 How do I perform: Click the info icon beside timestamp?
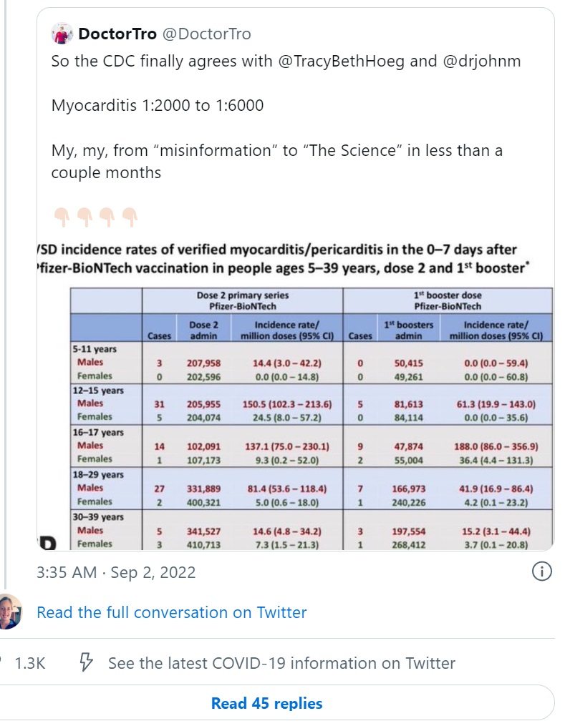542,572
